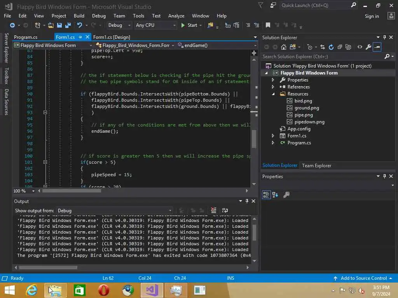
Task: Click the Categorized view button in Properties panel
Action: pyautogui.click(x=266, y=195)
